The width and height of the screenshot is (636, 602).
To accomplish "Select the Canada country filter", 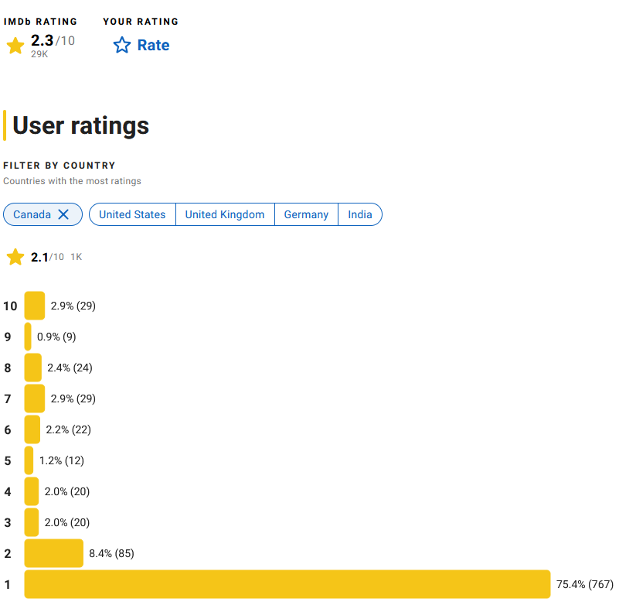I will click(x=32, y=214).
